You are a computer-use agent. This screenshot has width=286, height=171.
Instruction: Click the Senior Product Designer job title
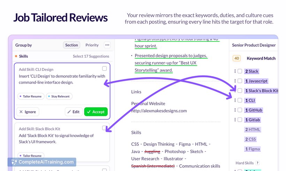254,45
